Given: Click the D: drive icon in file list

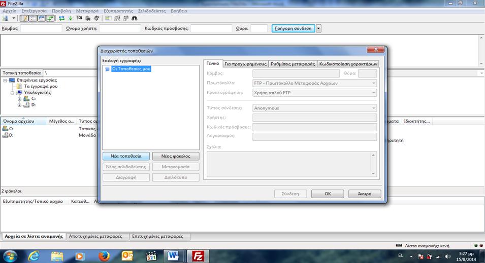Looking at the screenshot, I should [x=5, y=135].
